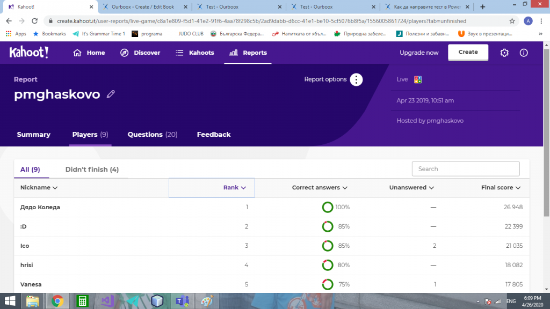Open Paint from the taskbar
The image size is (550, 309).
coord(207,301)
